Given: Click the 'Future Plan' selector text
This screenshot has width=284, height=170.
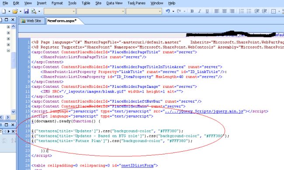Looking at the screenshot, I should (90, 141).
